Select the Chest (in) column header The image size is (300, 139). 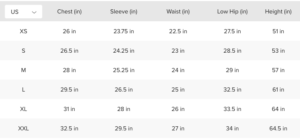point(69,12)
